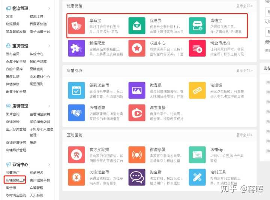Viewport: 270px width, 200px height.
Task: Expand 显示全部 in 互动营销 section
Action: [x=244, y=135]
